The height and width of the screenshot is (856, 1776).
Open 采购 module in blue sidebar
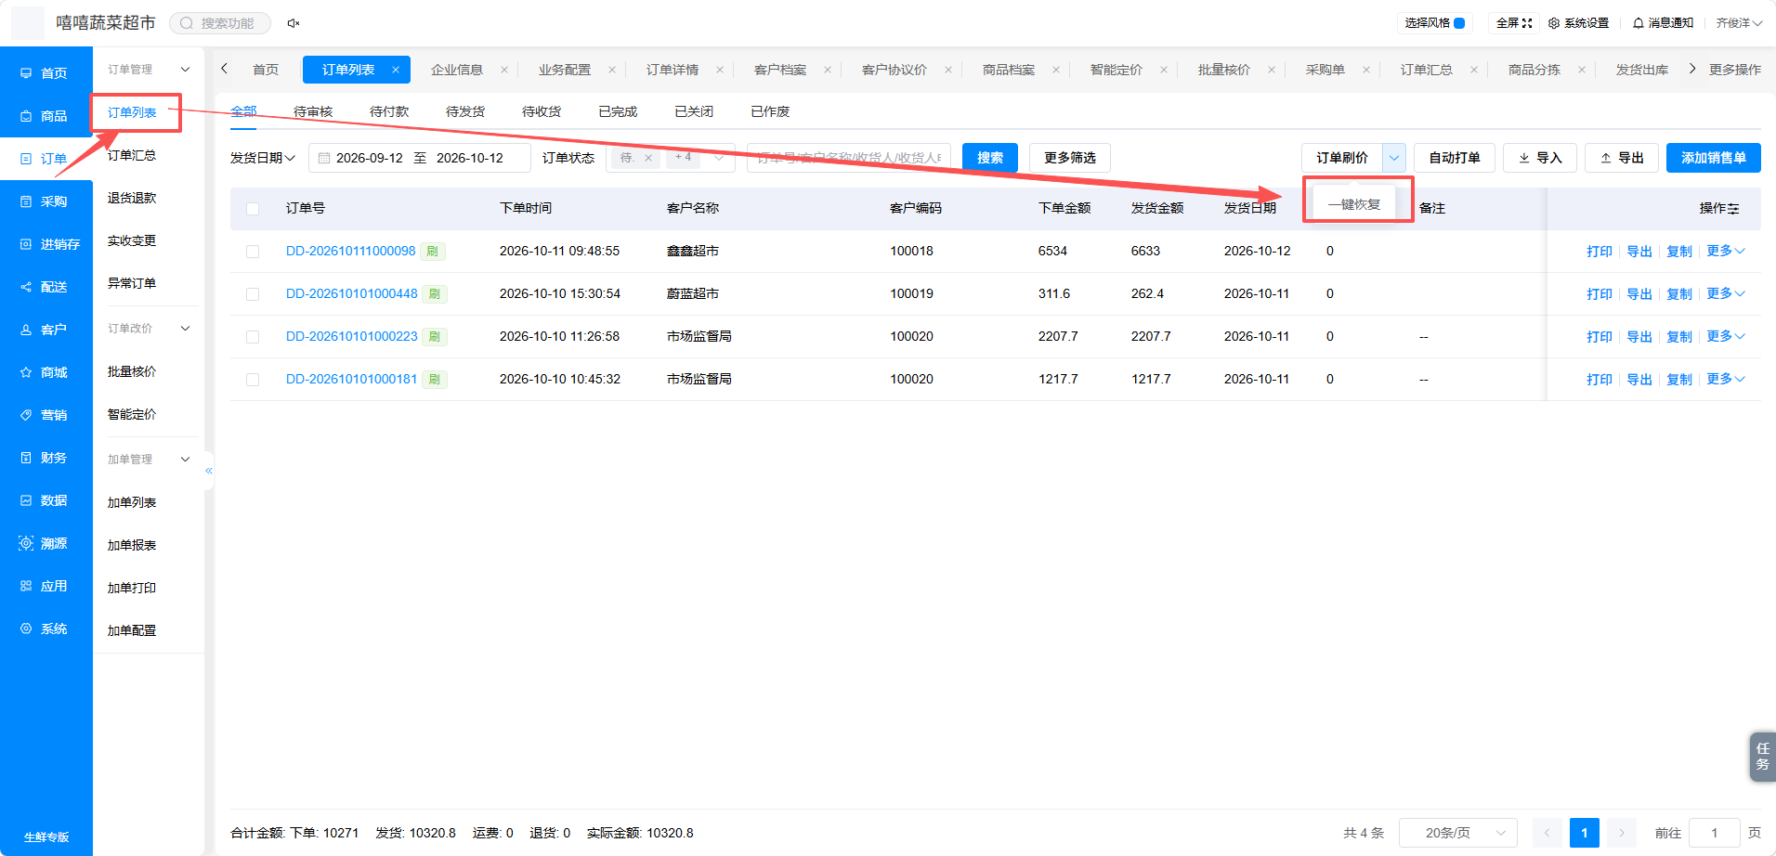pos(46,201)
